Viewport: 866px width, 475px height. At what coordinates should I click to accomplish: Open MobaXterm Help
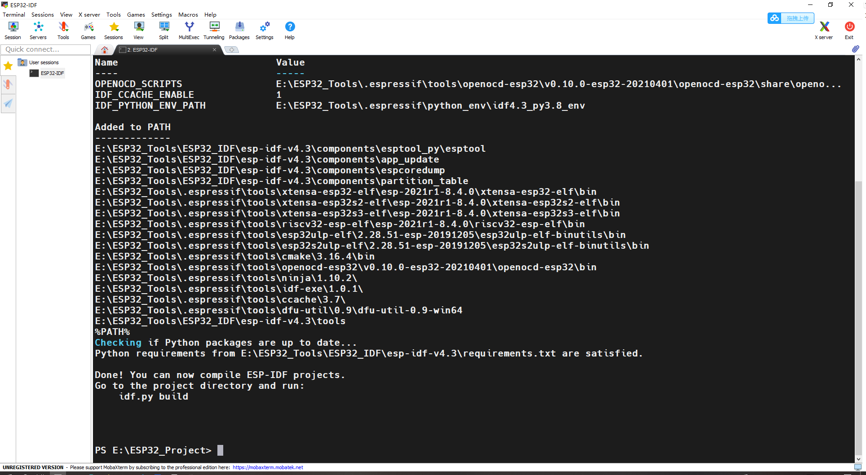coord(290,30)
